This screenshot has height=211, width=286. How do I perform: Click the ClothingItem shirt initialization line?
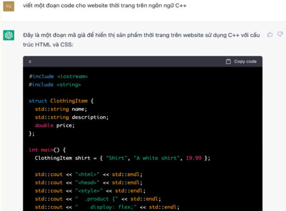(x=122, y=158)
